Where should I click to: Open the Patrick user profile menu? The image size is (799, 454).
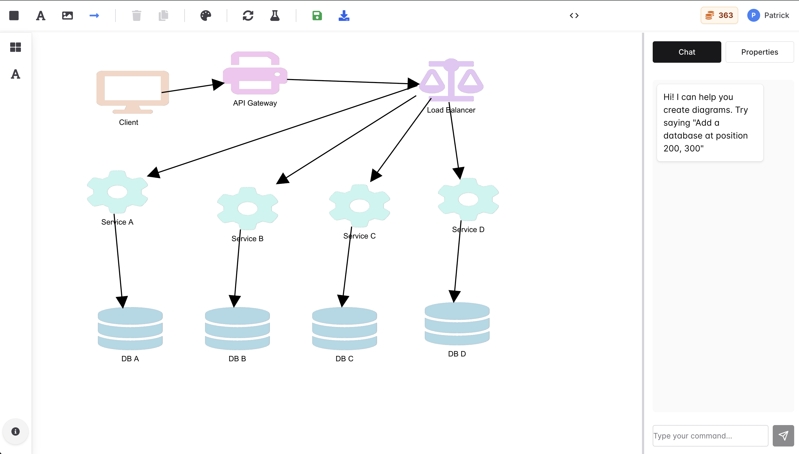[x=768, y=15]
